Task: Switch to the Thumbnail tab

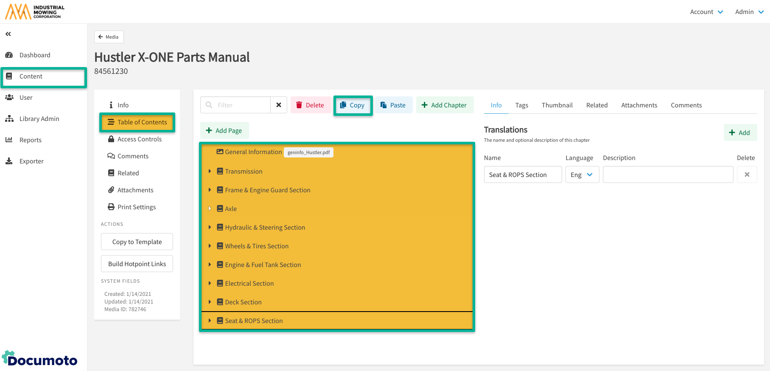Action: click(557, 105)
